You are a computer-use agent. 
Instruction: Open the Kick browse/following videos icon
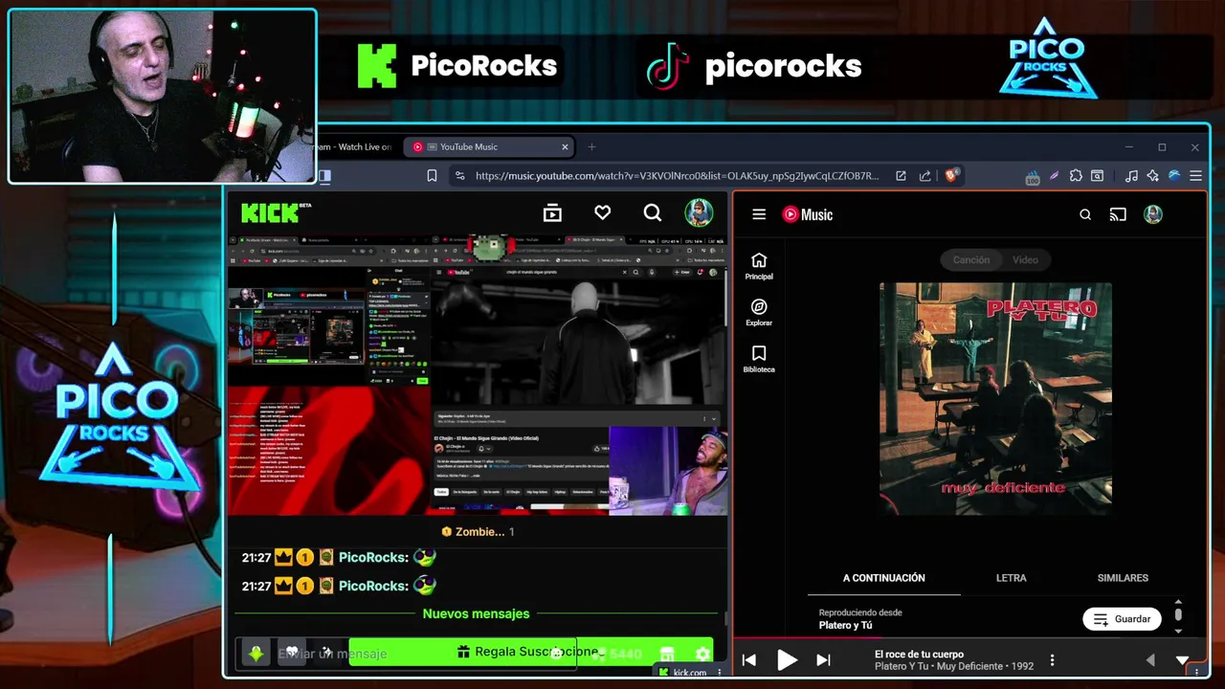tap(552, 213)
